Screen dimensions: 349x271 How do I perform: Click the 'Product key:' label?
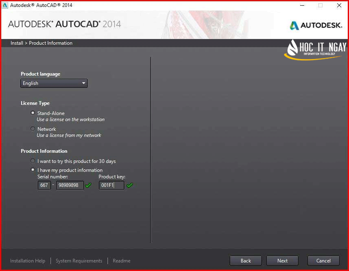pyautogui.click(x=112, y=176)
